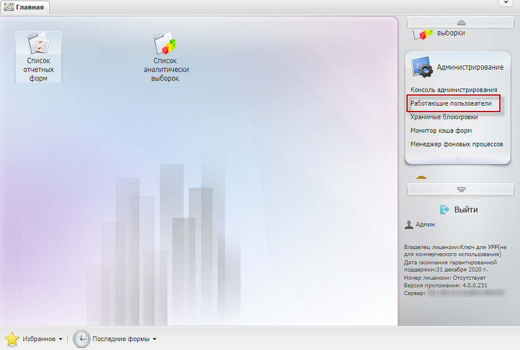Image resolution: width=520 pixels, height=350 pixels.
Task: Click the выборки colored blocks icon
Action: [x=422, y=34]
